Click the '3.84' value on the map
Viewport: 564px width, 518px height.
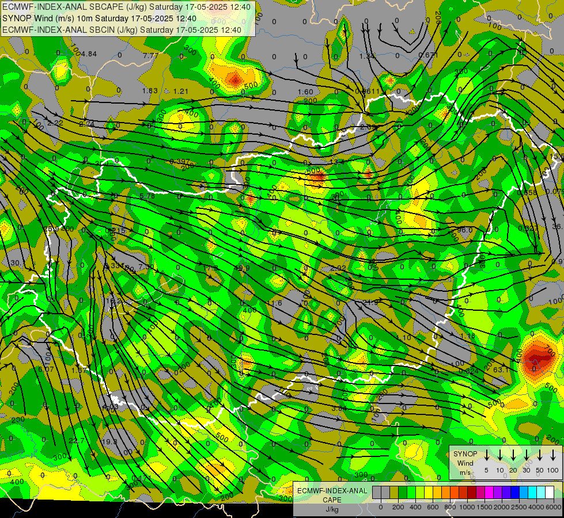tap(339, 409)
